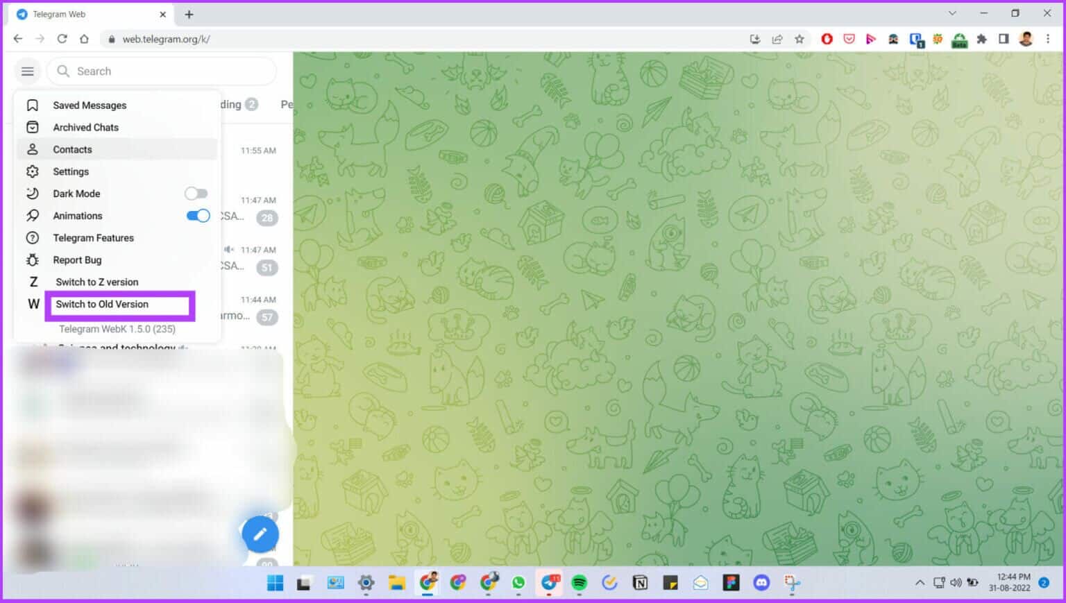Open the Chrome three-dot menu
Screen dimensions: 1066x603
1048,39
